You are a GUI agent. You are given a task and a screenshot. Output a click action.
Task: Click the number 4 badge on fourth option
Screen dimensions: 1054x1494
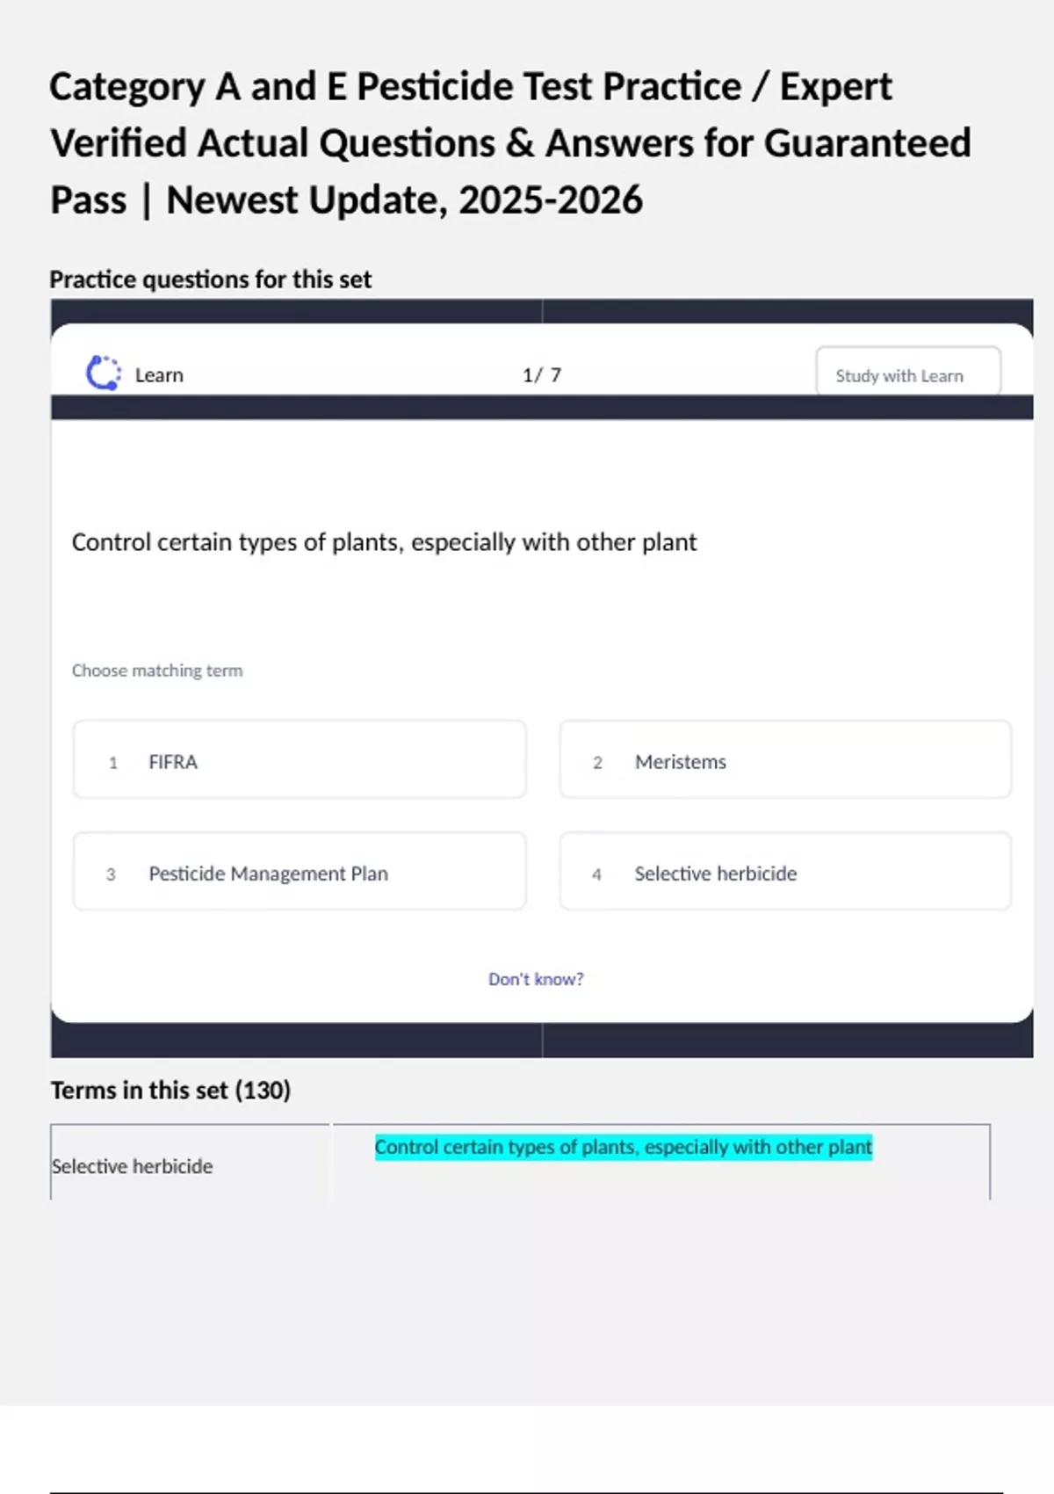[x=596, y=874]
